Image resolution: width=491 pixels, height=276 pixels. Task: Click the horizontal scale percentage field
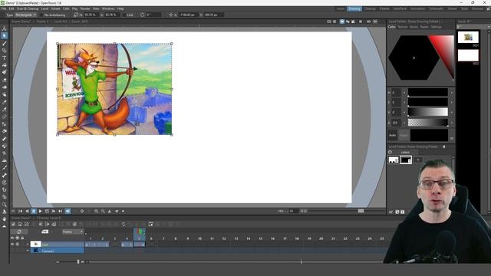pos(91,15)
